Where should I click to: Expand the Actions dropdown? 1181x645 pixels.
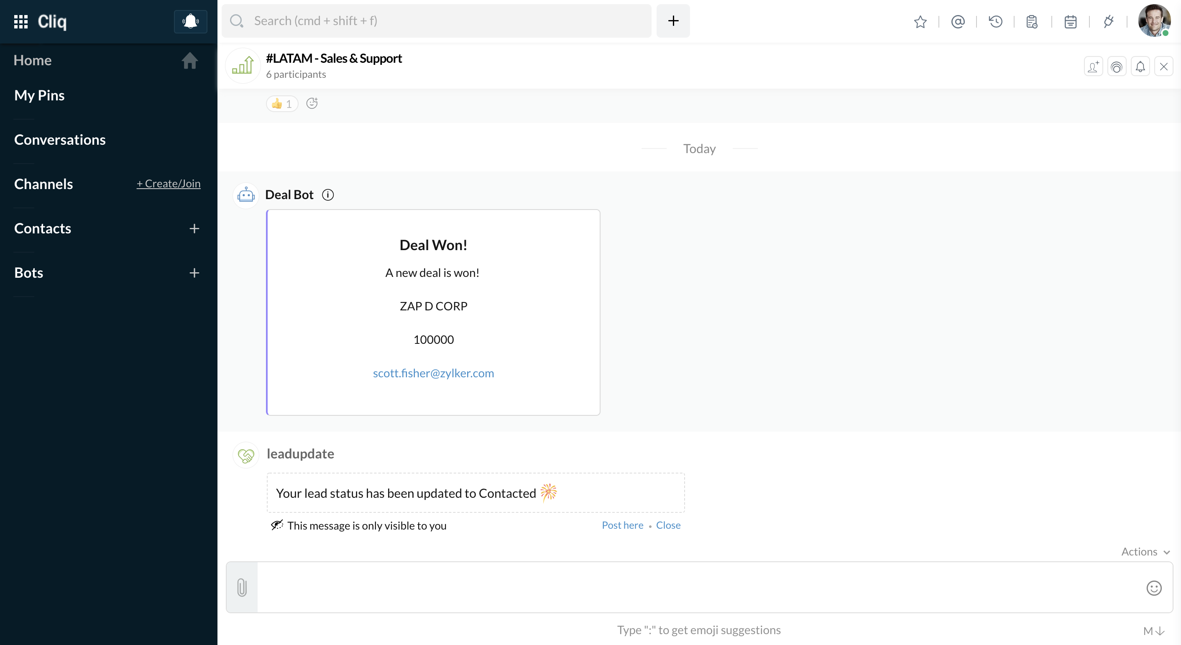(x=1146, y=551)
